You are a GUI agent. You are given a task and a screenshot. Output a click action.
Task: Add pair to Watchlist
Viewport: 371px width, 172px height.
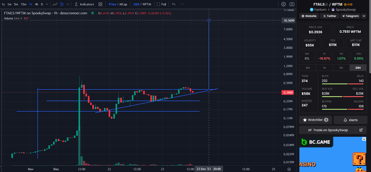(315, 120)
